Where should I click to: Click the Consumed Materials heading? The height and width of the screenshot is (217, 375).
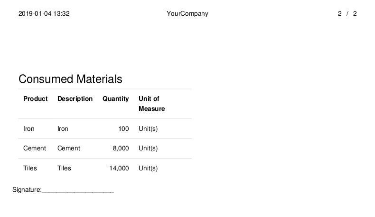70,79
